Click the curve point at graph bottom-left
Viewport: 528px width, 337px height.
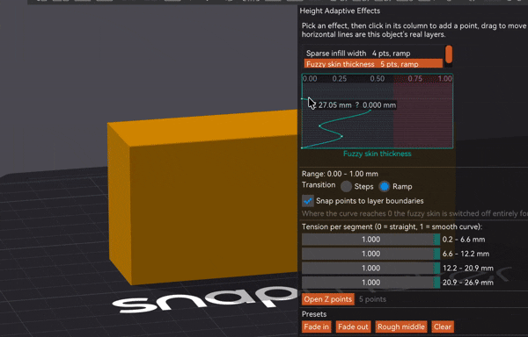(302, 147)
